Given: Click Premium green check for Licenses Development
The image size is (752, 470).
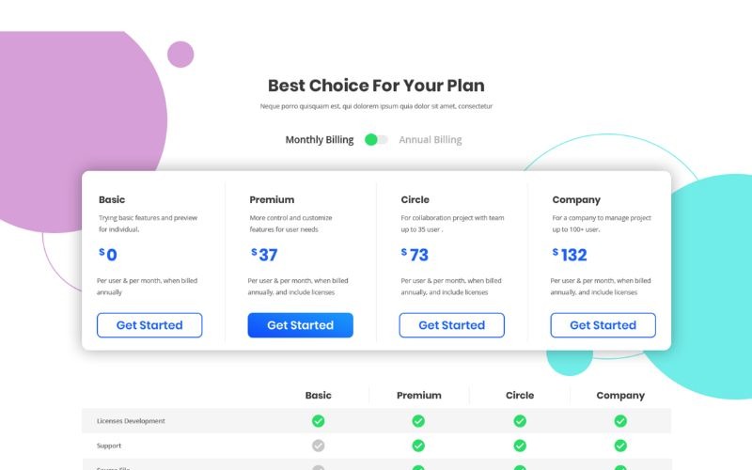Looking at the screenshot, I should [x=418, y=421].
